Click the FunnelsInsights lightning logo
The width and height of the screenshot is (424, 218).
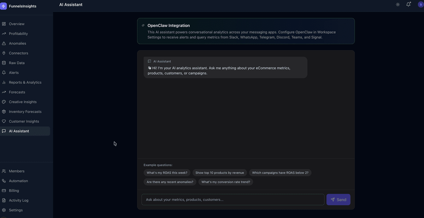4,6
